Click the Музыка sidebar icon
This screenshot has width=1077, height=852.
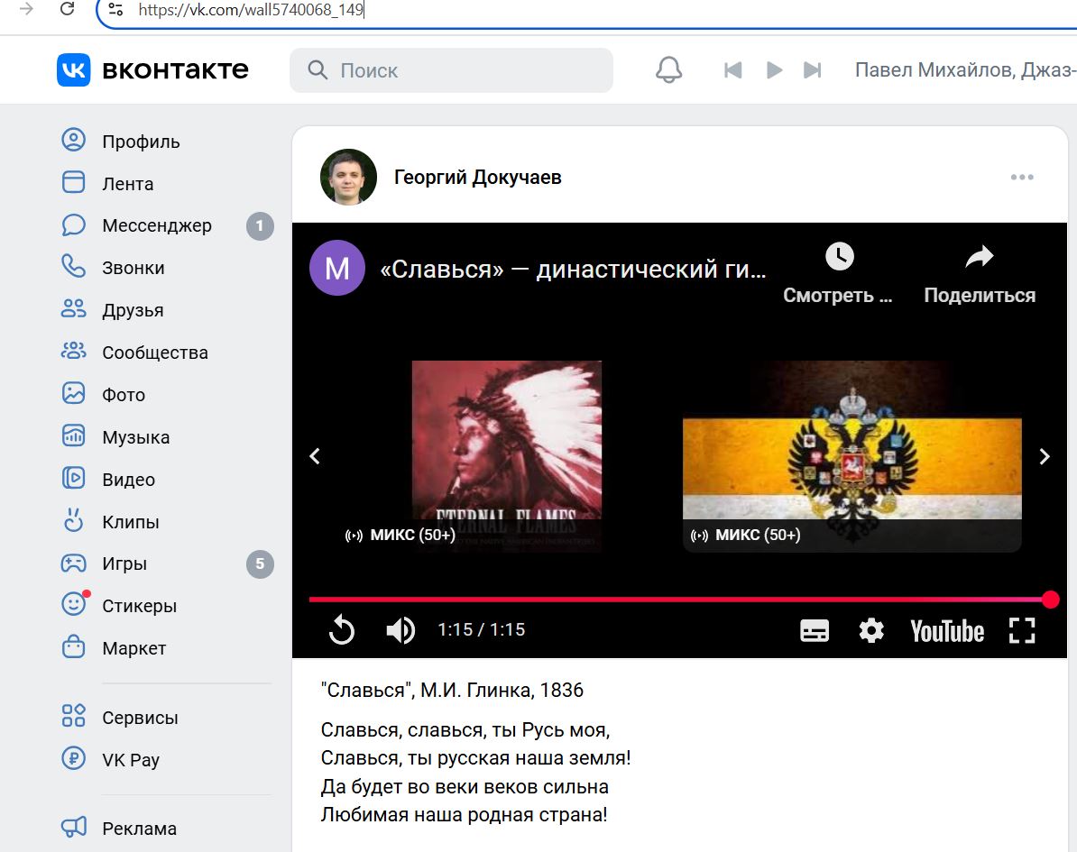(73, 436)
